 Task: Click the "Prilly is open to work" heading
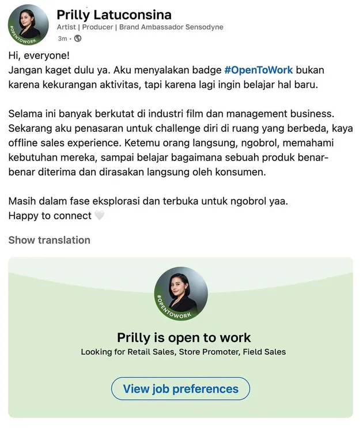pyautogui.click(x=184, y=337)
